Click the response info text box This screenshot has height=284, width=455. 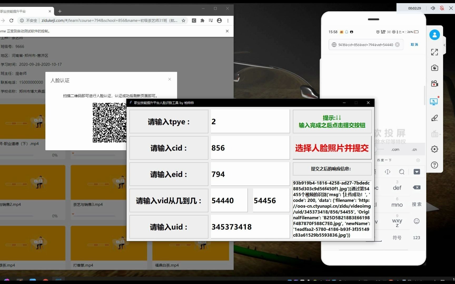pyautogui.click(x=332, y=209)
